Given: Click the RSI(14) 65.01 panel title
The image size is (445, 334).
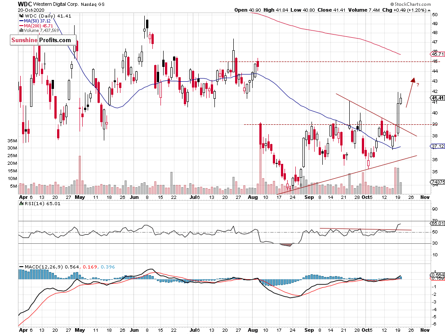Looking at the screenshot, I should [43, 203].
